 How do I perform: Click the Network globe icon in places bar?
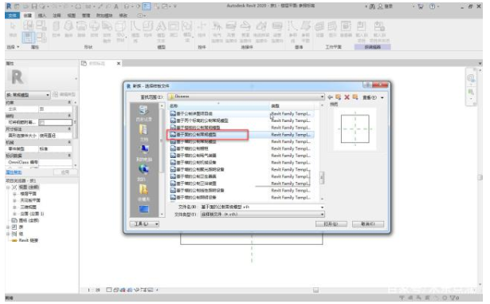point(143,172)
